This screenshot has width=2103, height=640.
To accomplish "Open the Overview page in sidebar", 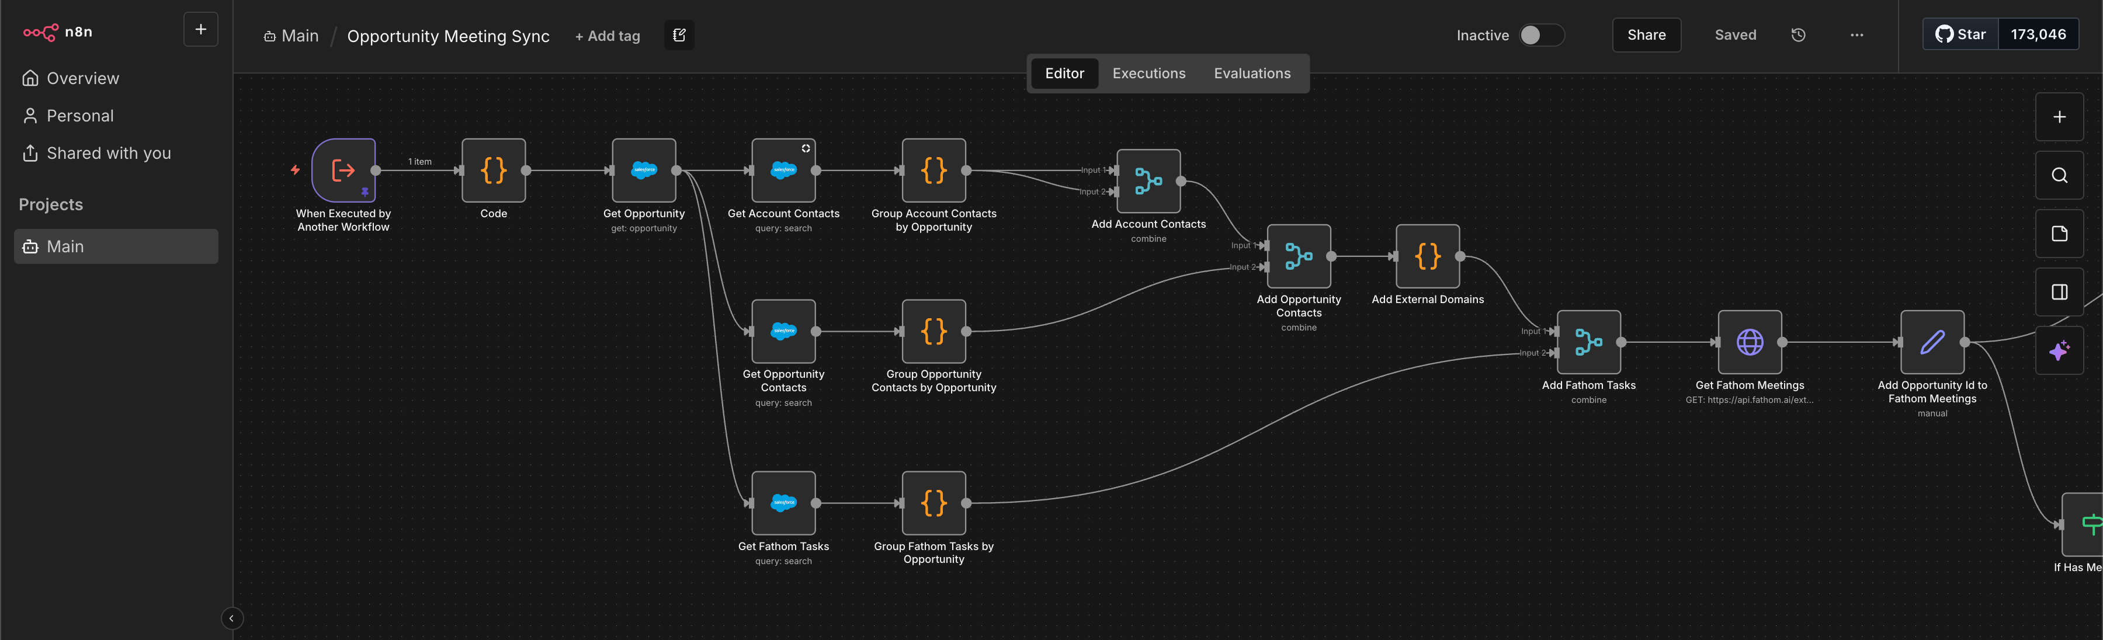I will (82, 78).
